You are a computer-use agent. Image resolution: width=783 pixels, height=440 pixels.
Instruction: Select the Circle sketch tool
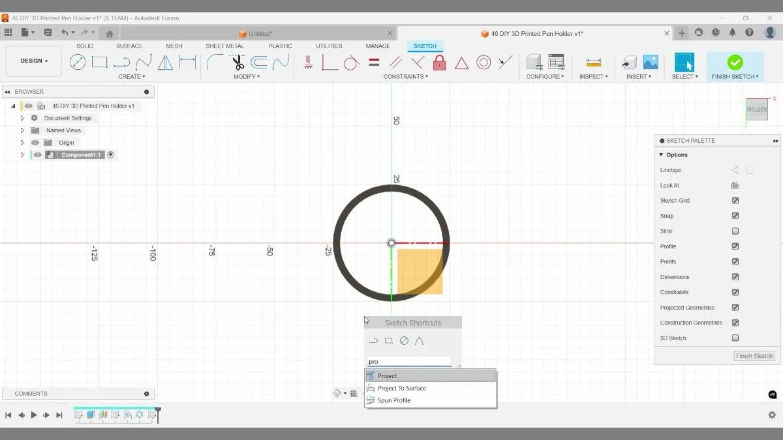[x=78, y=62]
